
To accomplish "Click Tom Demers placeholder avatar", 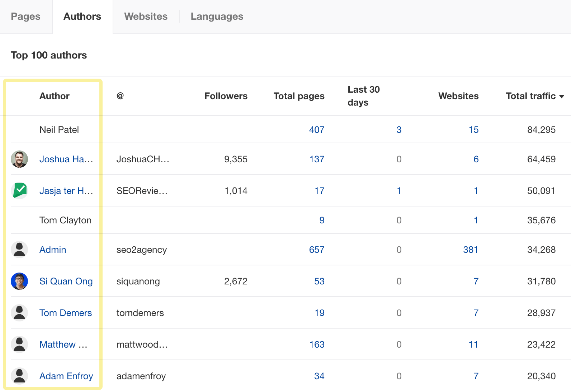I will click(19, 313).
